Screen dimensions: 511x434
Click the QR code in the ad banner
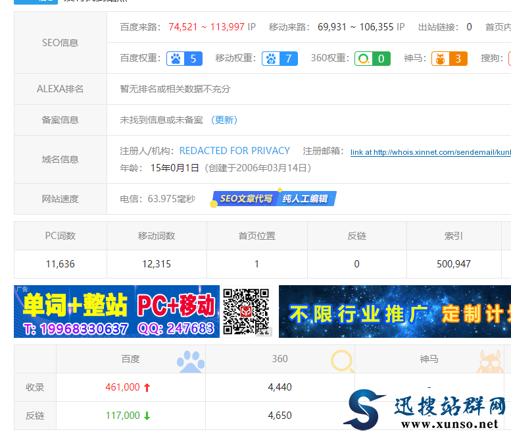click(247, 312)
